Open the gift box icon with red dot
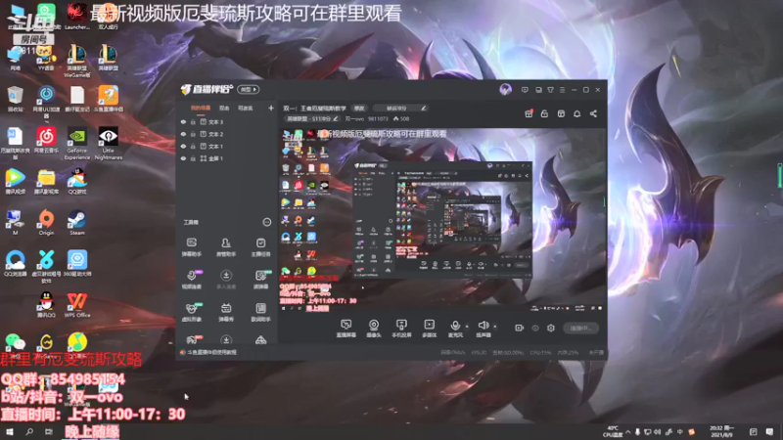This screenshot has width=783, height=440. click(x=529, y=113)
